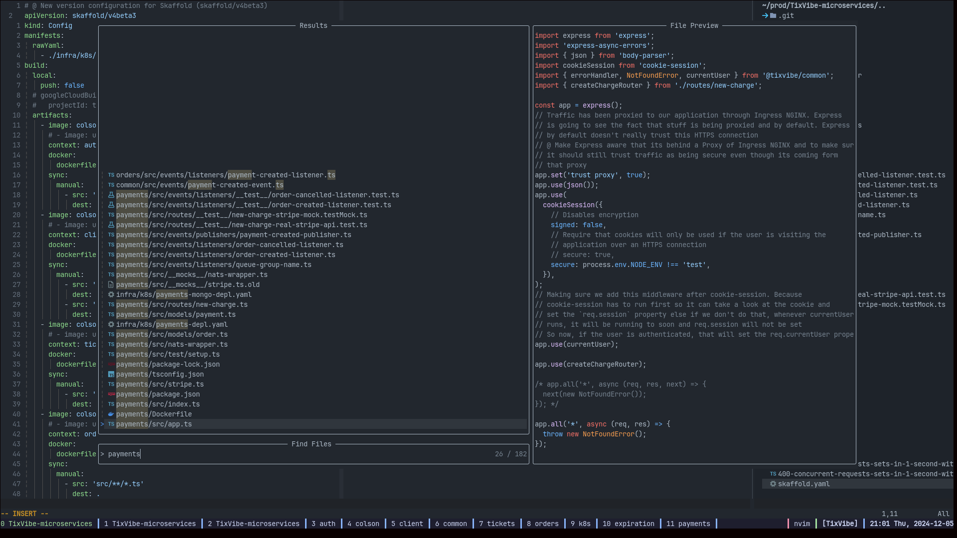Click the .git folder icon in file tree
The width and height of the screenshot is (957, 538).
click(x=773, y=15)
